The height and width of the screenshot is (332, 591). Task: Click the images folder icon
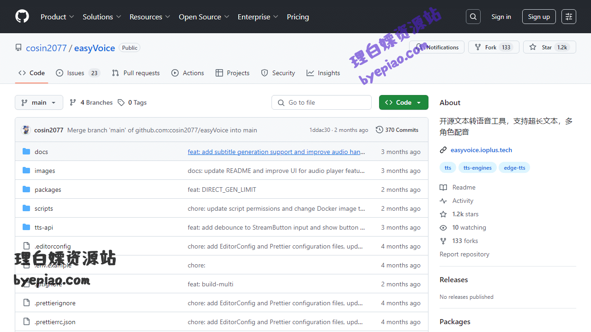coord(26,170)
